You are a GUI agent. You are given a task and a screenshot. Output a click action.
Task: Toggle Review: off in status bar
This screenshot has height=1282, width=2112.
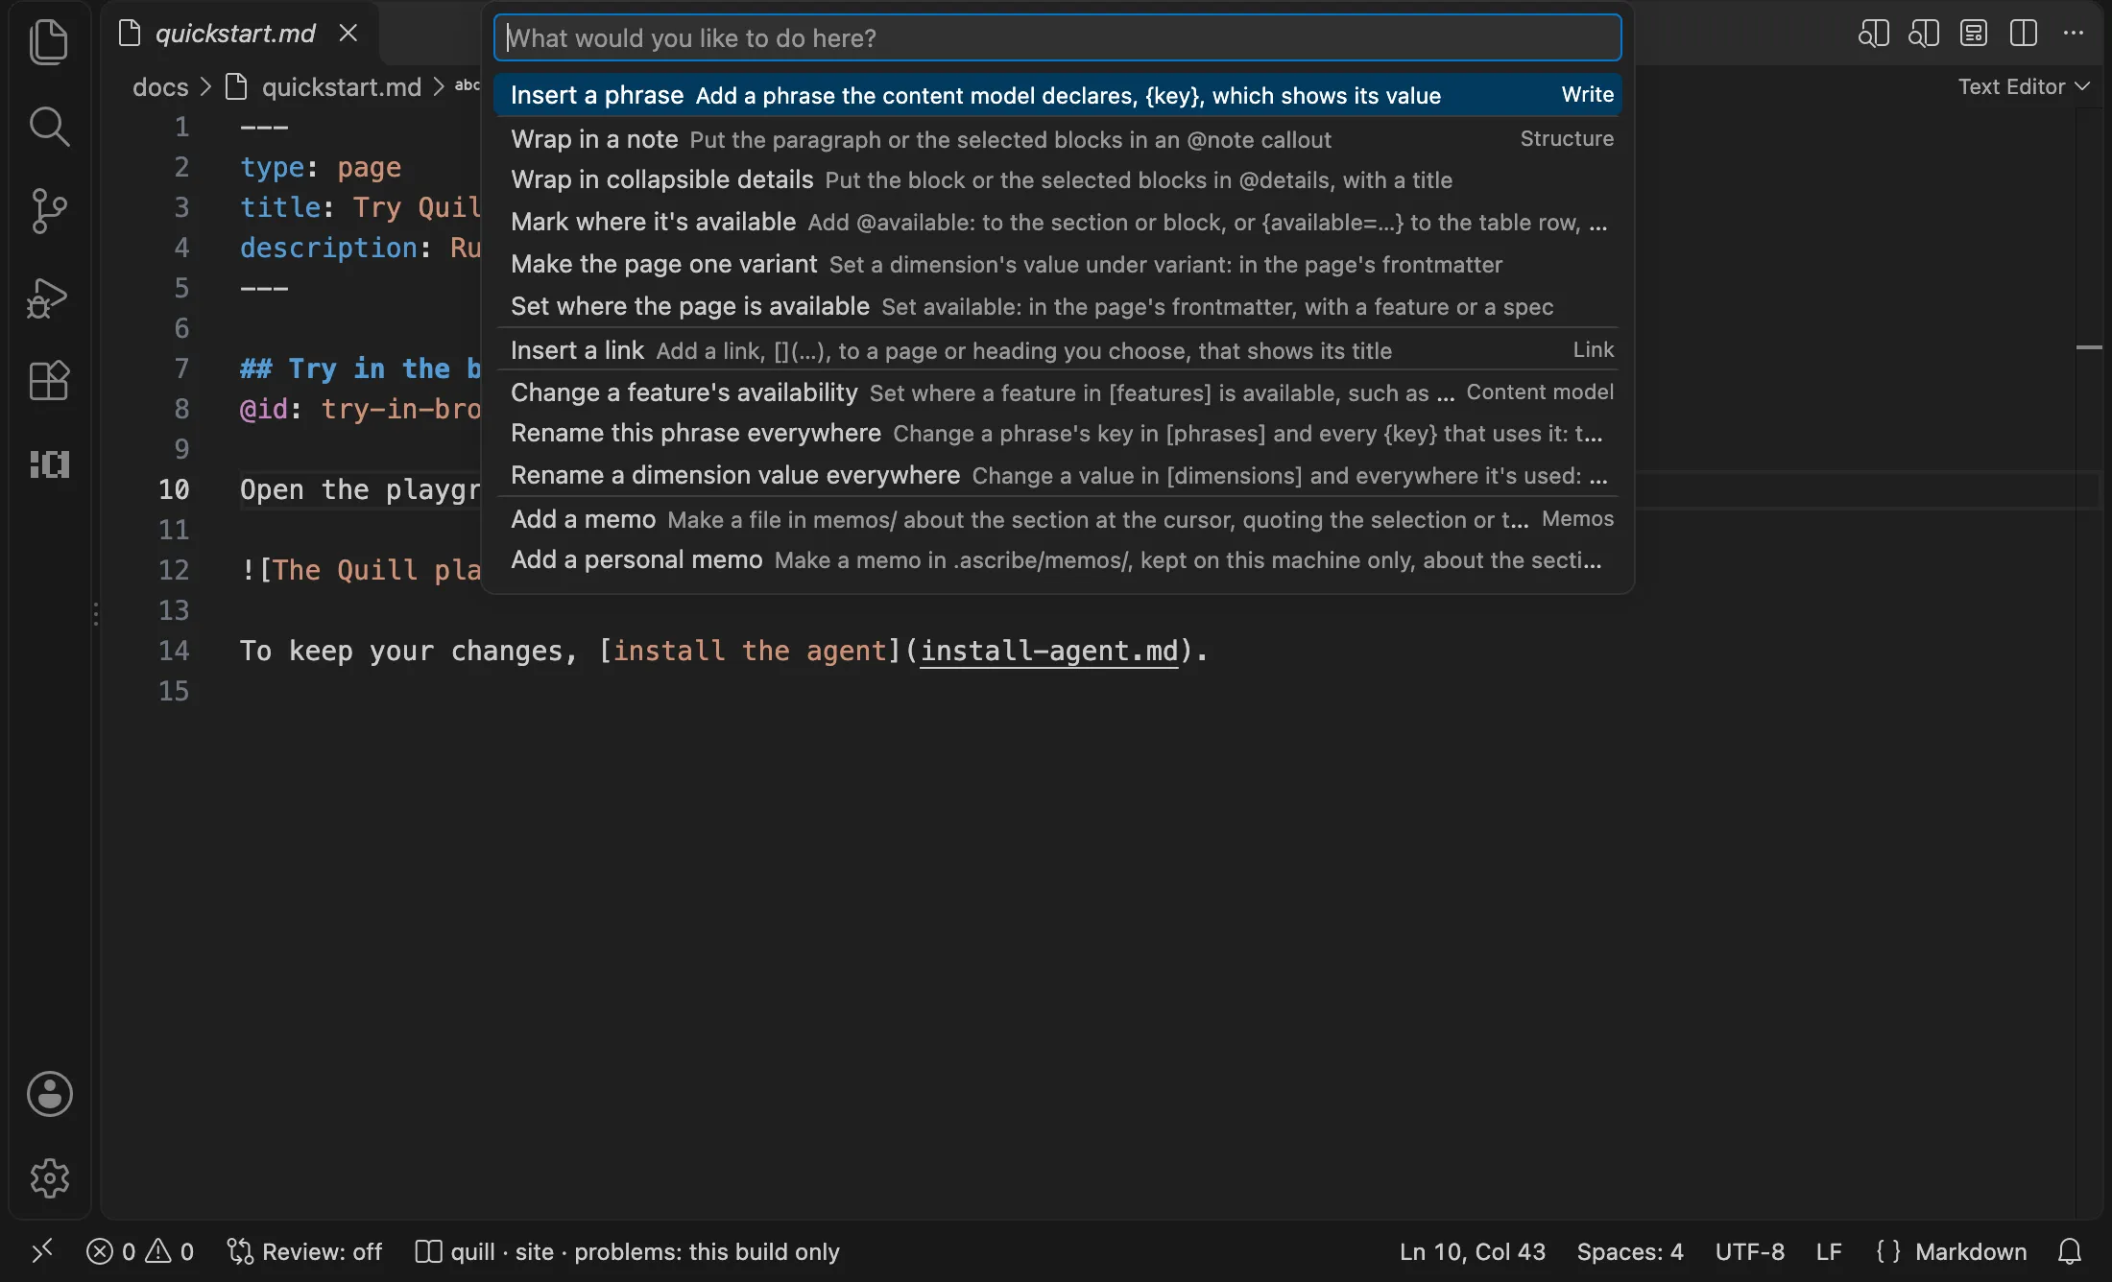pyautogui.click(x=304, y=1251)
